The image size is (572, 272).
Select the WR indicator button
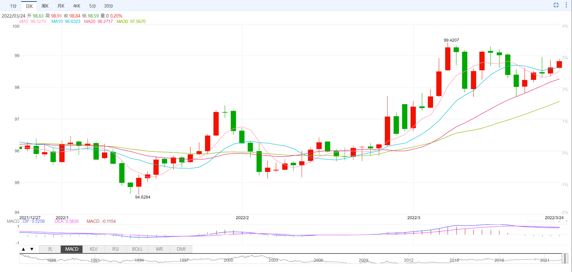click(x=159, y=249)
